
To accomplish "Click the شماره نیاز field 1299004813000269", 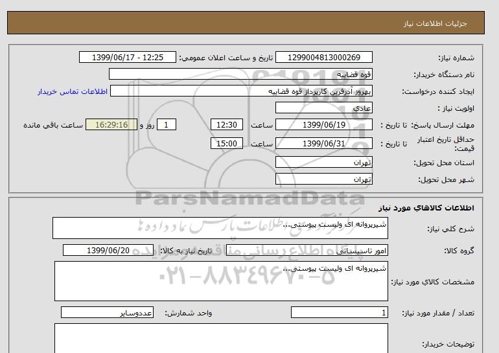I will point(323,57).
